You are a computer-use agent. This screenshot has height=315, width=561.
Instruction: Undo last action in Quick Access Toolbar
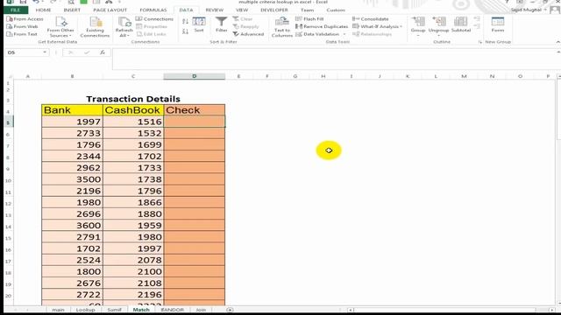coord(36,2)
